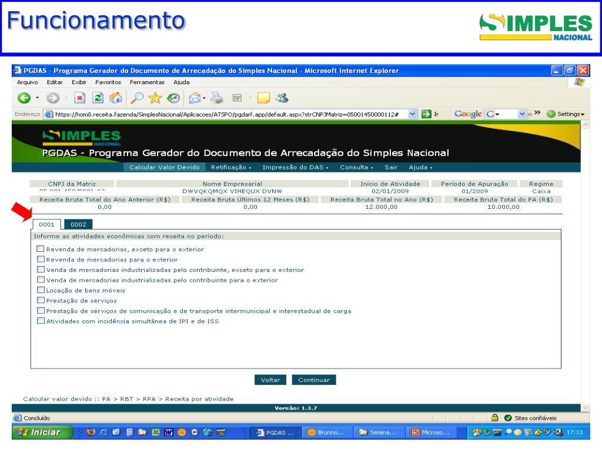Click the Continuar button
This screenshot has width=602, height=452.
pyautogui.click(x=314, y=380)
